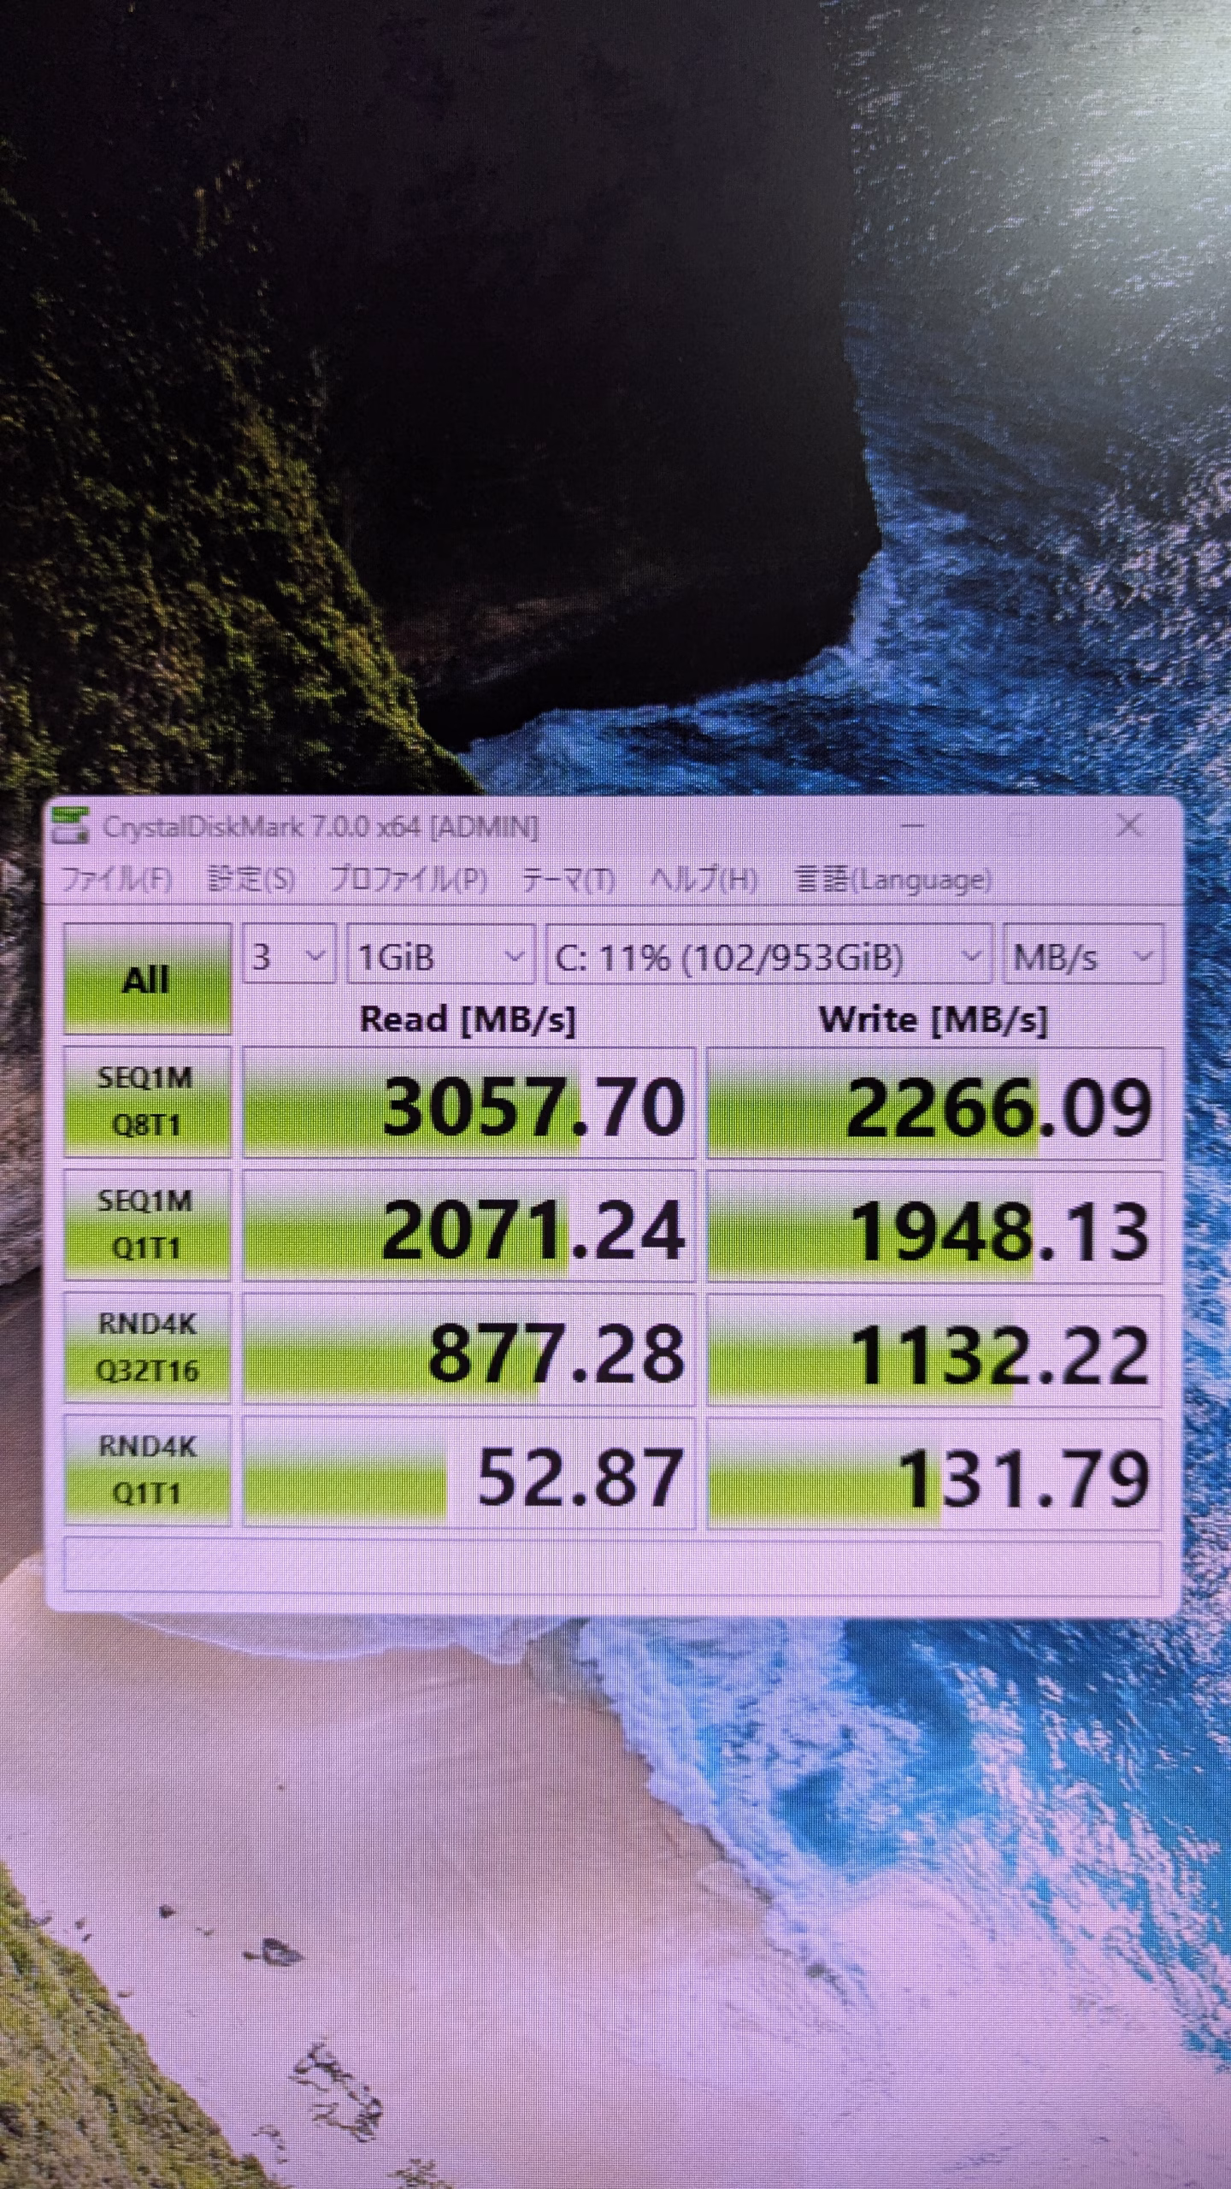Open the プロファイル(P) menu

409,880
